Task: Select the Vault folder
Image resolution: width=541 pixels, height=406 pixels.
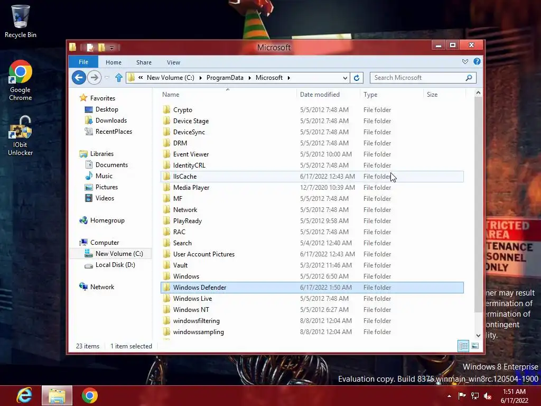Action: pos(312,265)
